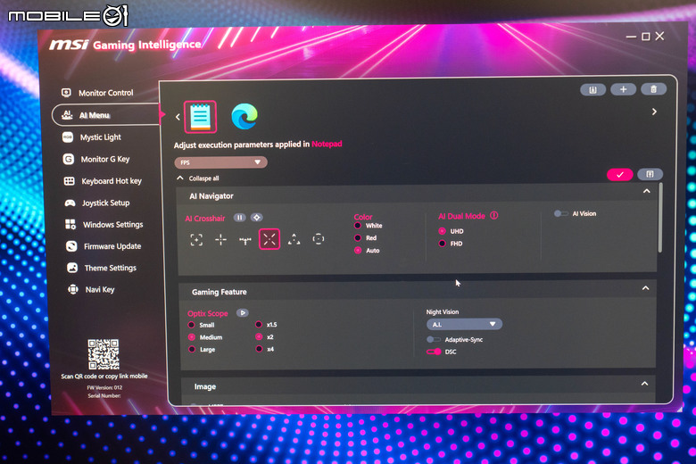The image size is (696, 464).
Task: Select Large Optix Scope size
Action: tap(191, 349)
